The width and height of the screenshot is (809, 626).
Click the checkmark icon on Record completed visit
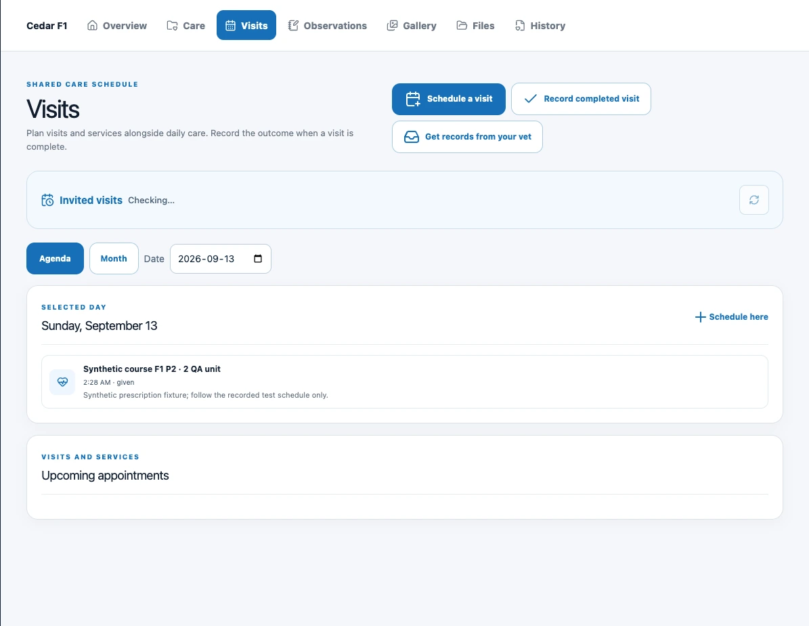coord(530,99)
